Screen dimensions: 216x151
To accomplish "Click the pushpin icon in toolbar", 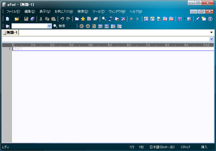I will [x=198, y=19].
